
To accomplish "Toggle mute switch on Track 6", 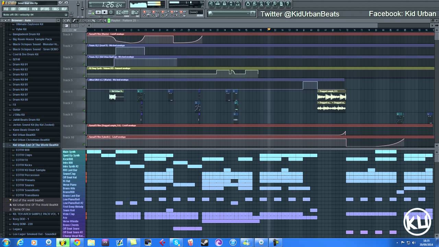I will 84,99.
